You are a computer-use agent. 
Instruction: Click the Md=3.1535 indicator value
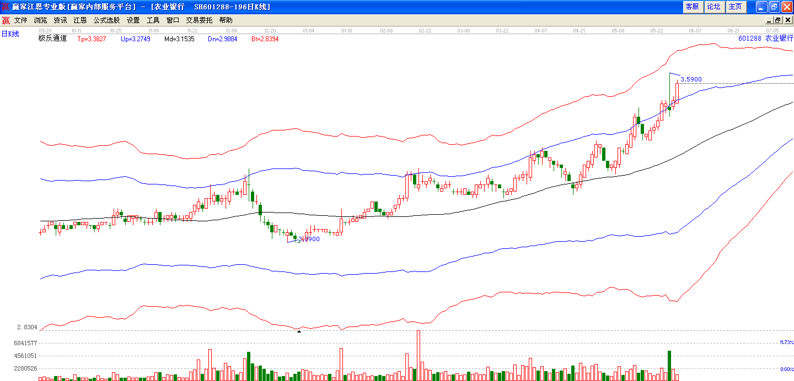179,39
